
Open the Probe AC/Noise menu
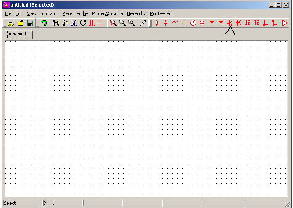pos(108,13)
